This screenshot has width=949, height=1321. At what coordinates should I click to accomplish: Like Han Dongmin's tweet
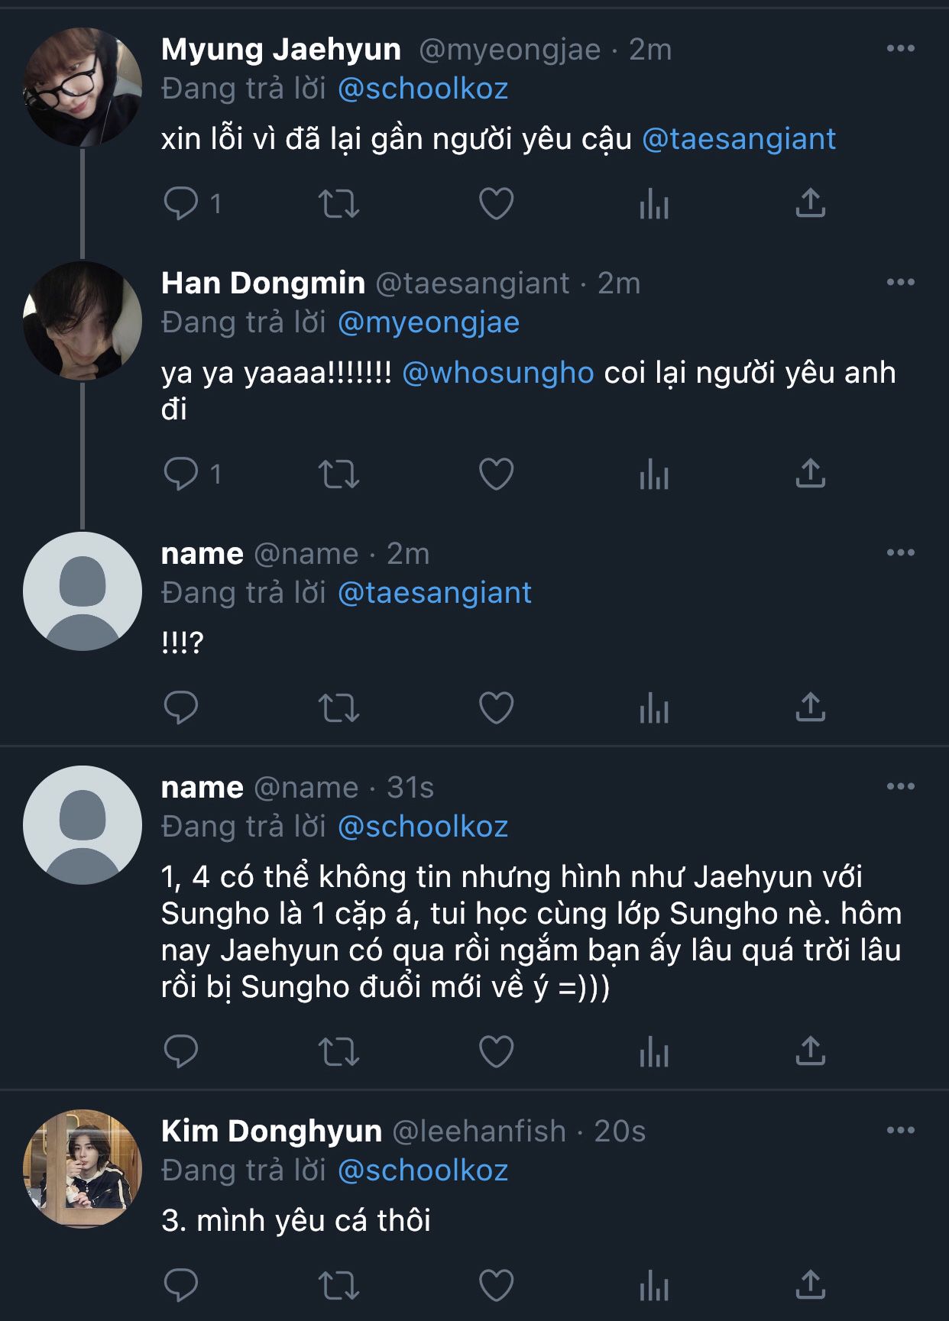tap(496, 474)
